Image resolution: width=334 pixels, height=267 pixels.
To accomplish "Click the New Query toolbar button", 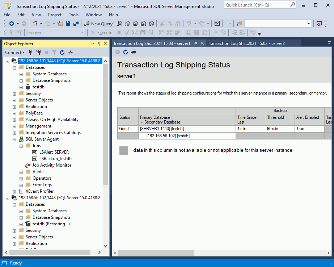I will pos(98,24).
